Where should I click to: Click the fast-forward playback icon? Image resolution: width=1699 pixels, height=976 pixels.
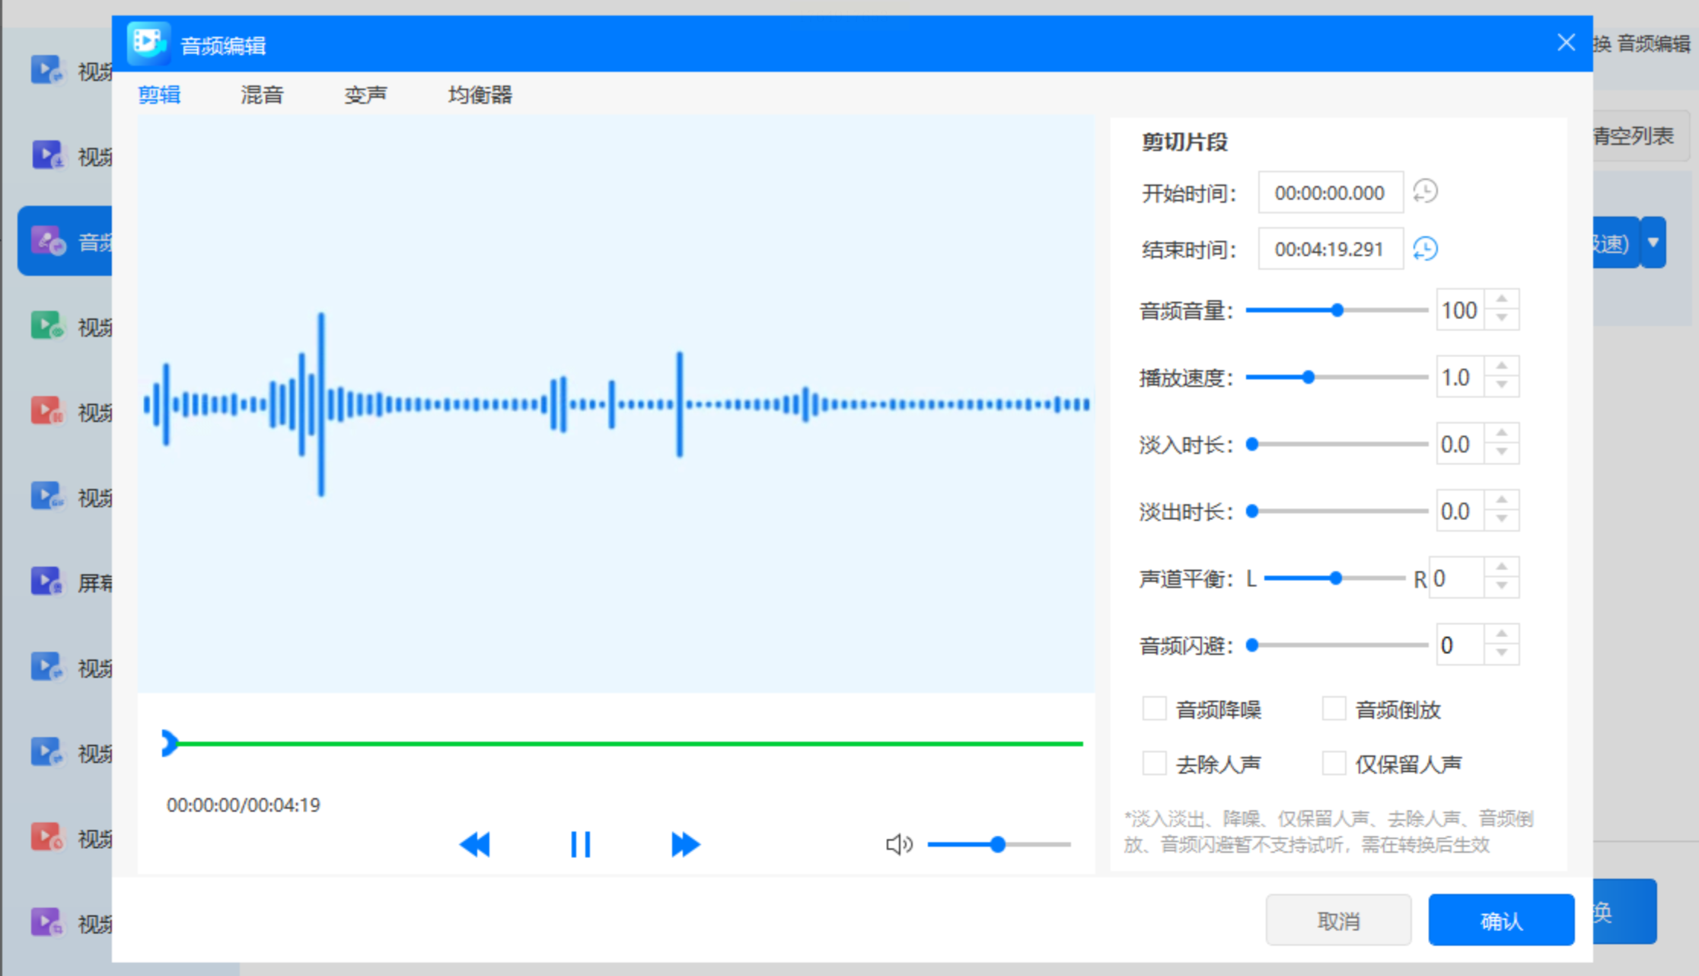(x=685, y=844)
